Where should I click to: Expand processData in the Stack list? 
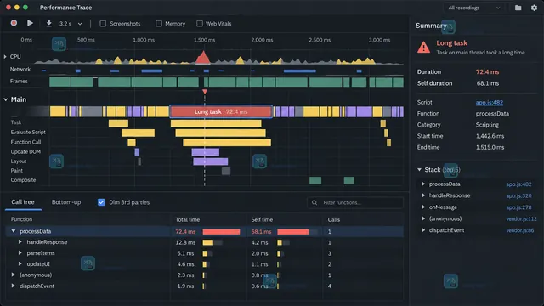coord(423,184)
